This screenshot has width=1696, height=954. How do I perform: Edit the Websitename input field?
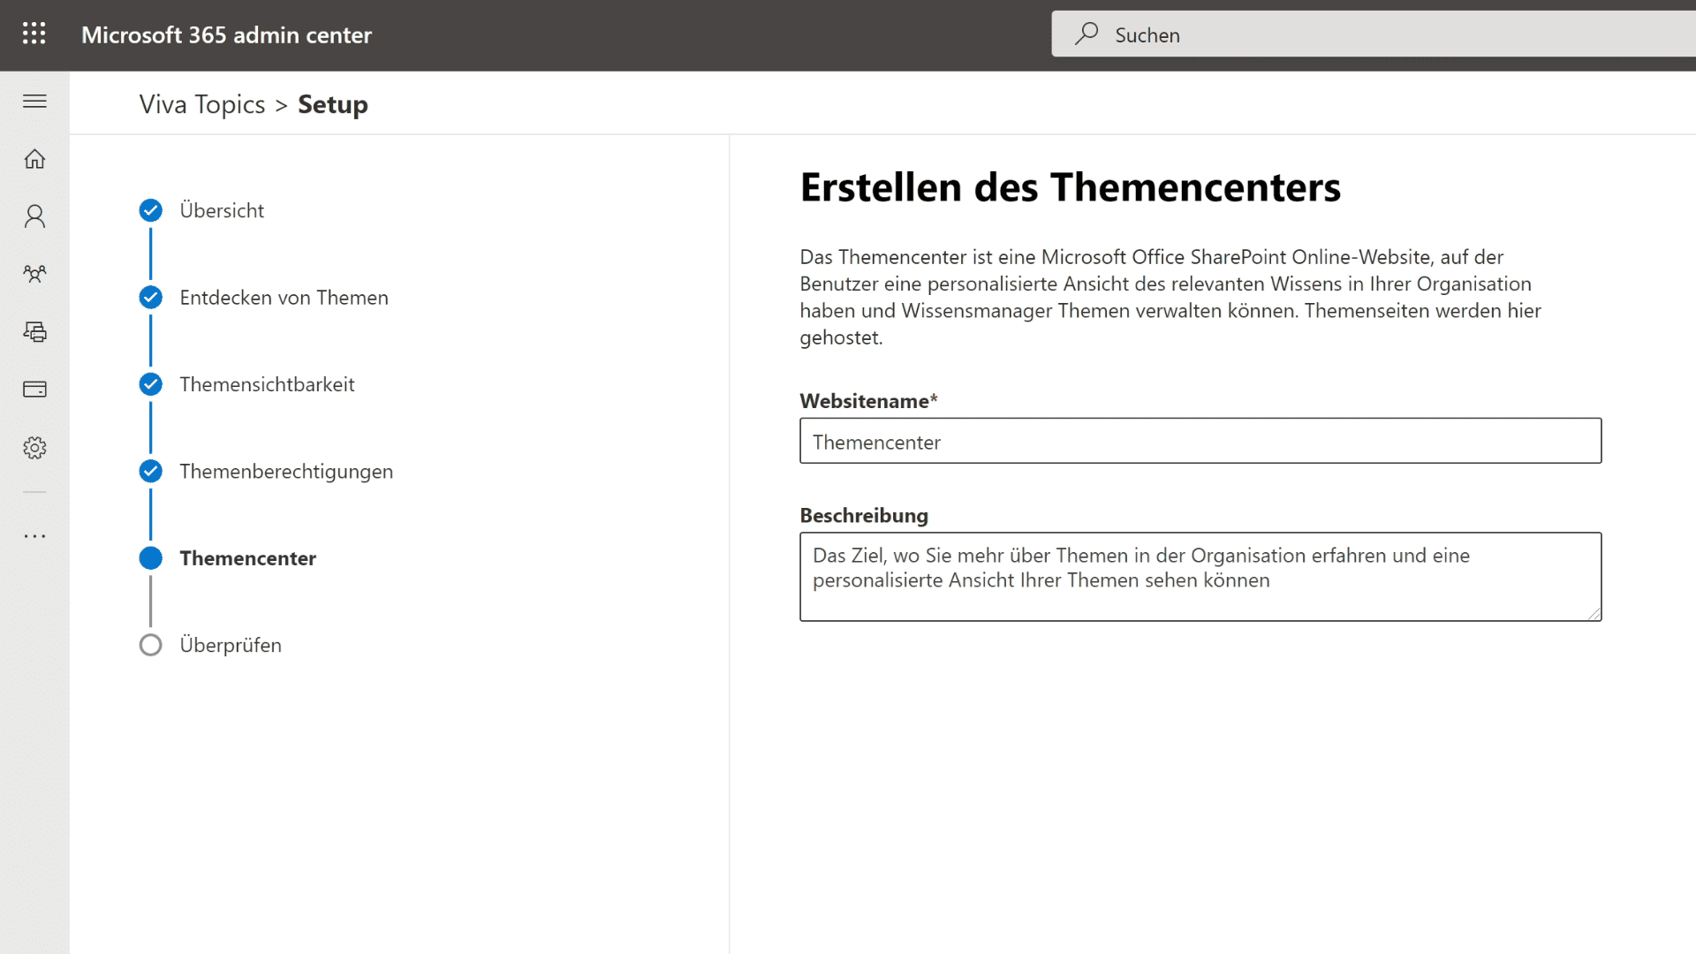tap(1200, 441)
